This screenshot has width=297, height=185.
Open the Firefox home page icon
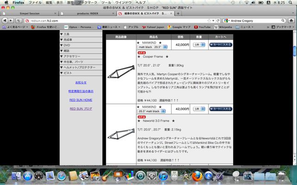291,20
